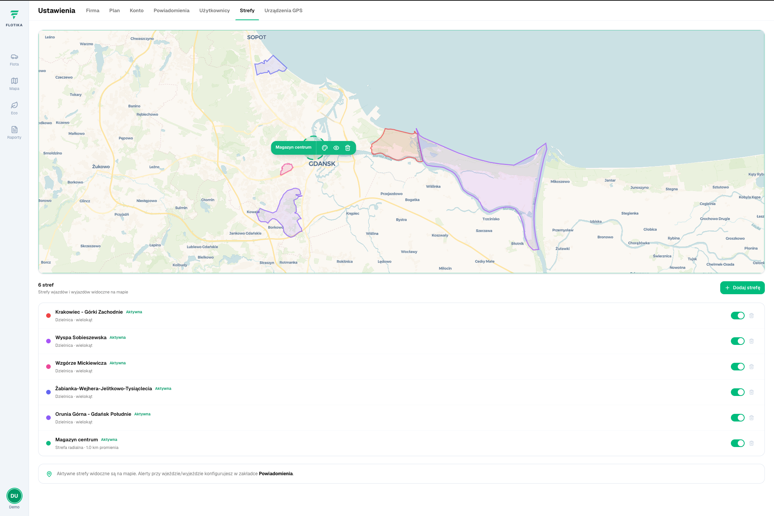Go to the Powiadomienia tab

tap(171, 11)
